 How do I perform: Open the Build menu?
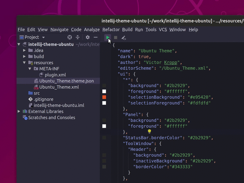click(127, 30)
